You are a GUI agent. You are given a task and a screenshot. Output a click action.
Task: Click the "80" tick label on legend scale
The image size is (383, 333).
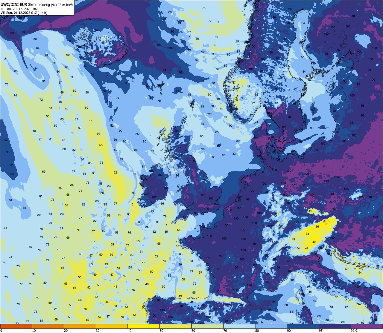(257, 331)
